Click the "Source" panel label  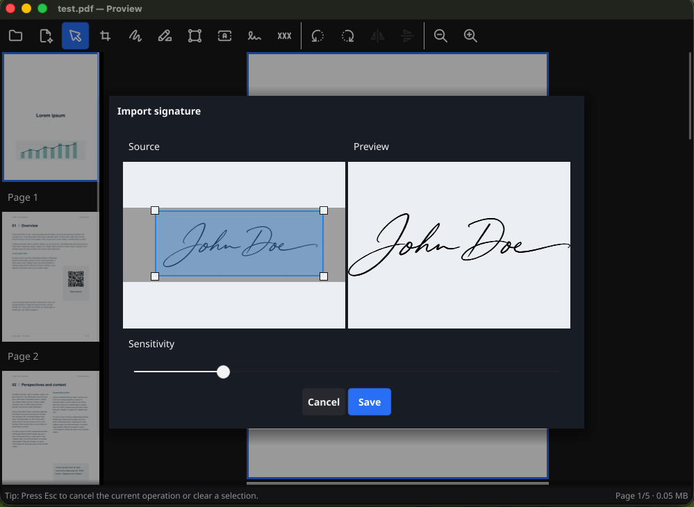pyautogui.click(x=144, y=147)
